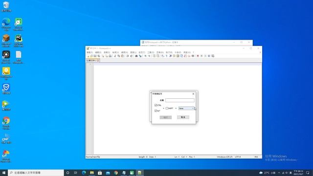Screen dimensions: 313x176
Task: Click the Document Map toolbar icon
Action: (178, 56)
